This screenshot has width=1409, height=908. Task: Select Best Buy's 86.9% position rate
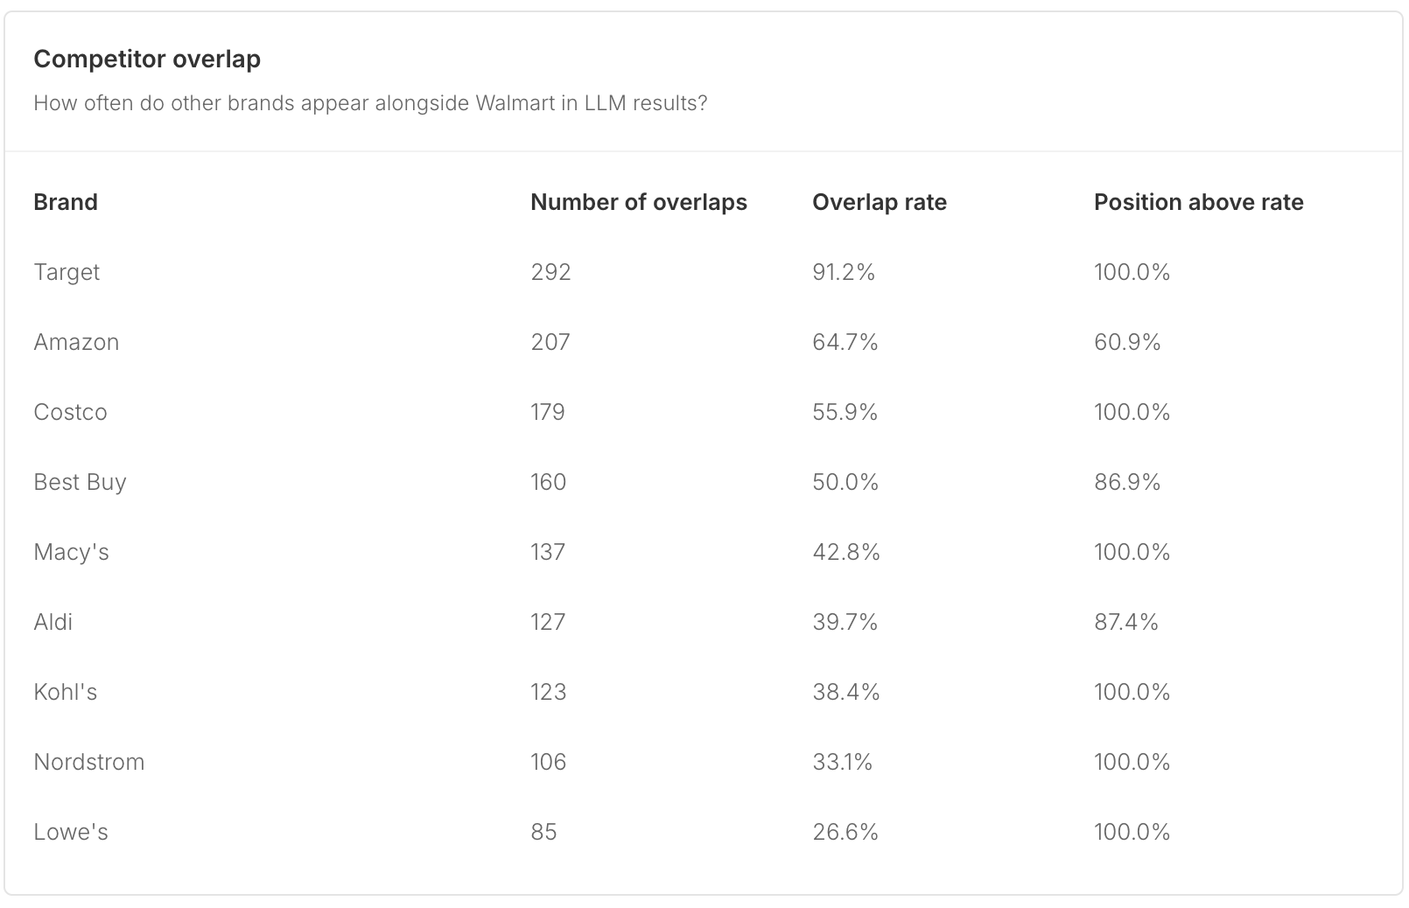pos(1127,482)
